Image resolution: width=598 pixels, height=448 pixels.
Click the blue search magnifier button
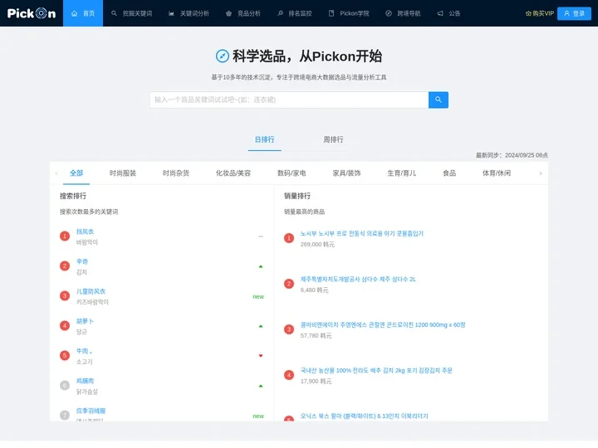point(439,100)
